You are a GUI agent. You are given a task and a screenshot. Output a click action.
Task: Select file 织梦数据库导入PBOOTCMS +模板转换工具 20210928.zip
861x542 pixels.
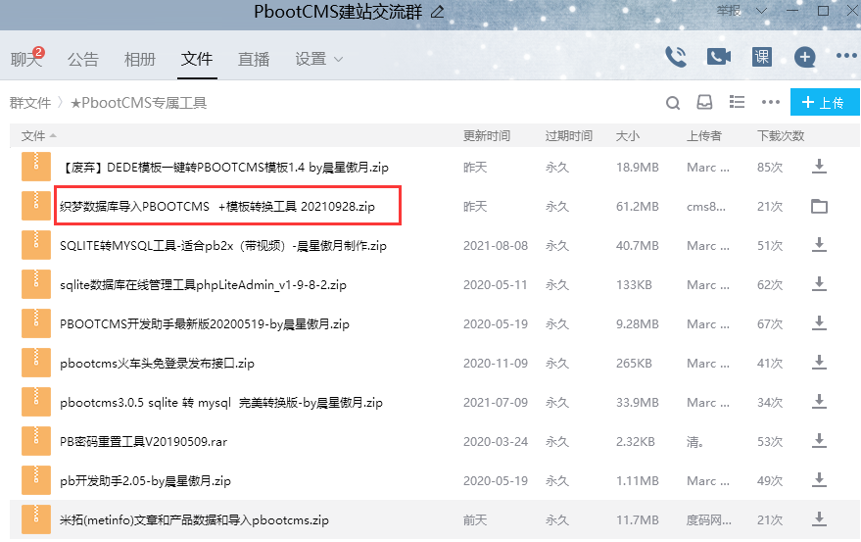point(217,206)
